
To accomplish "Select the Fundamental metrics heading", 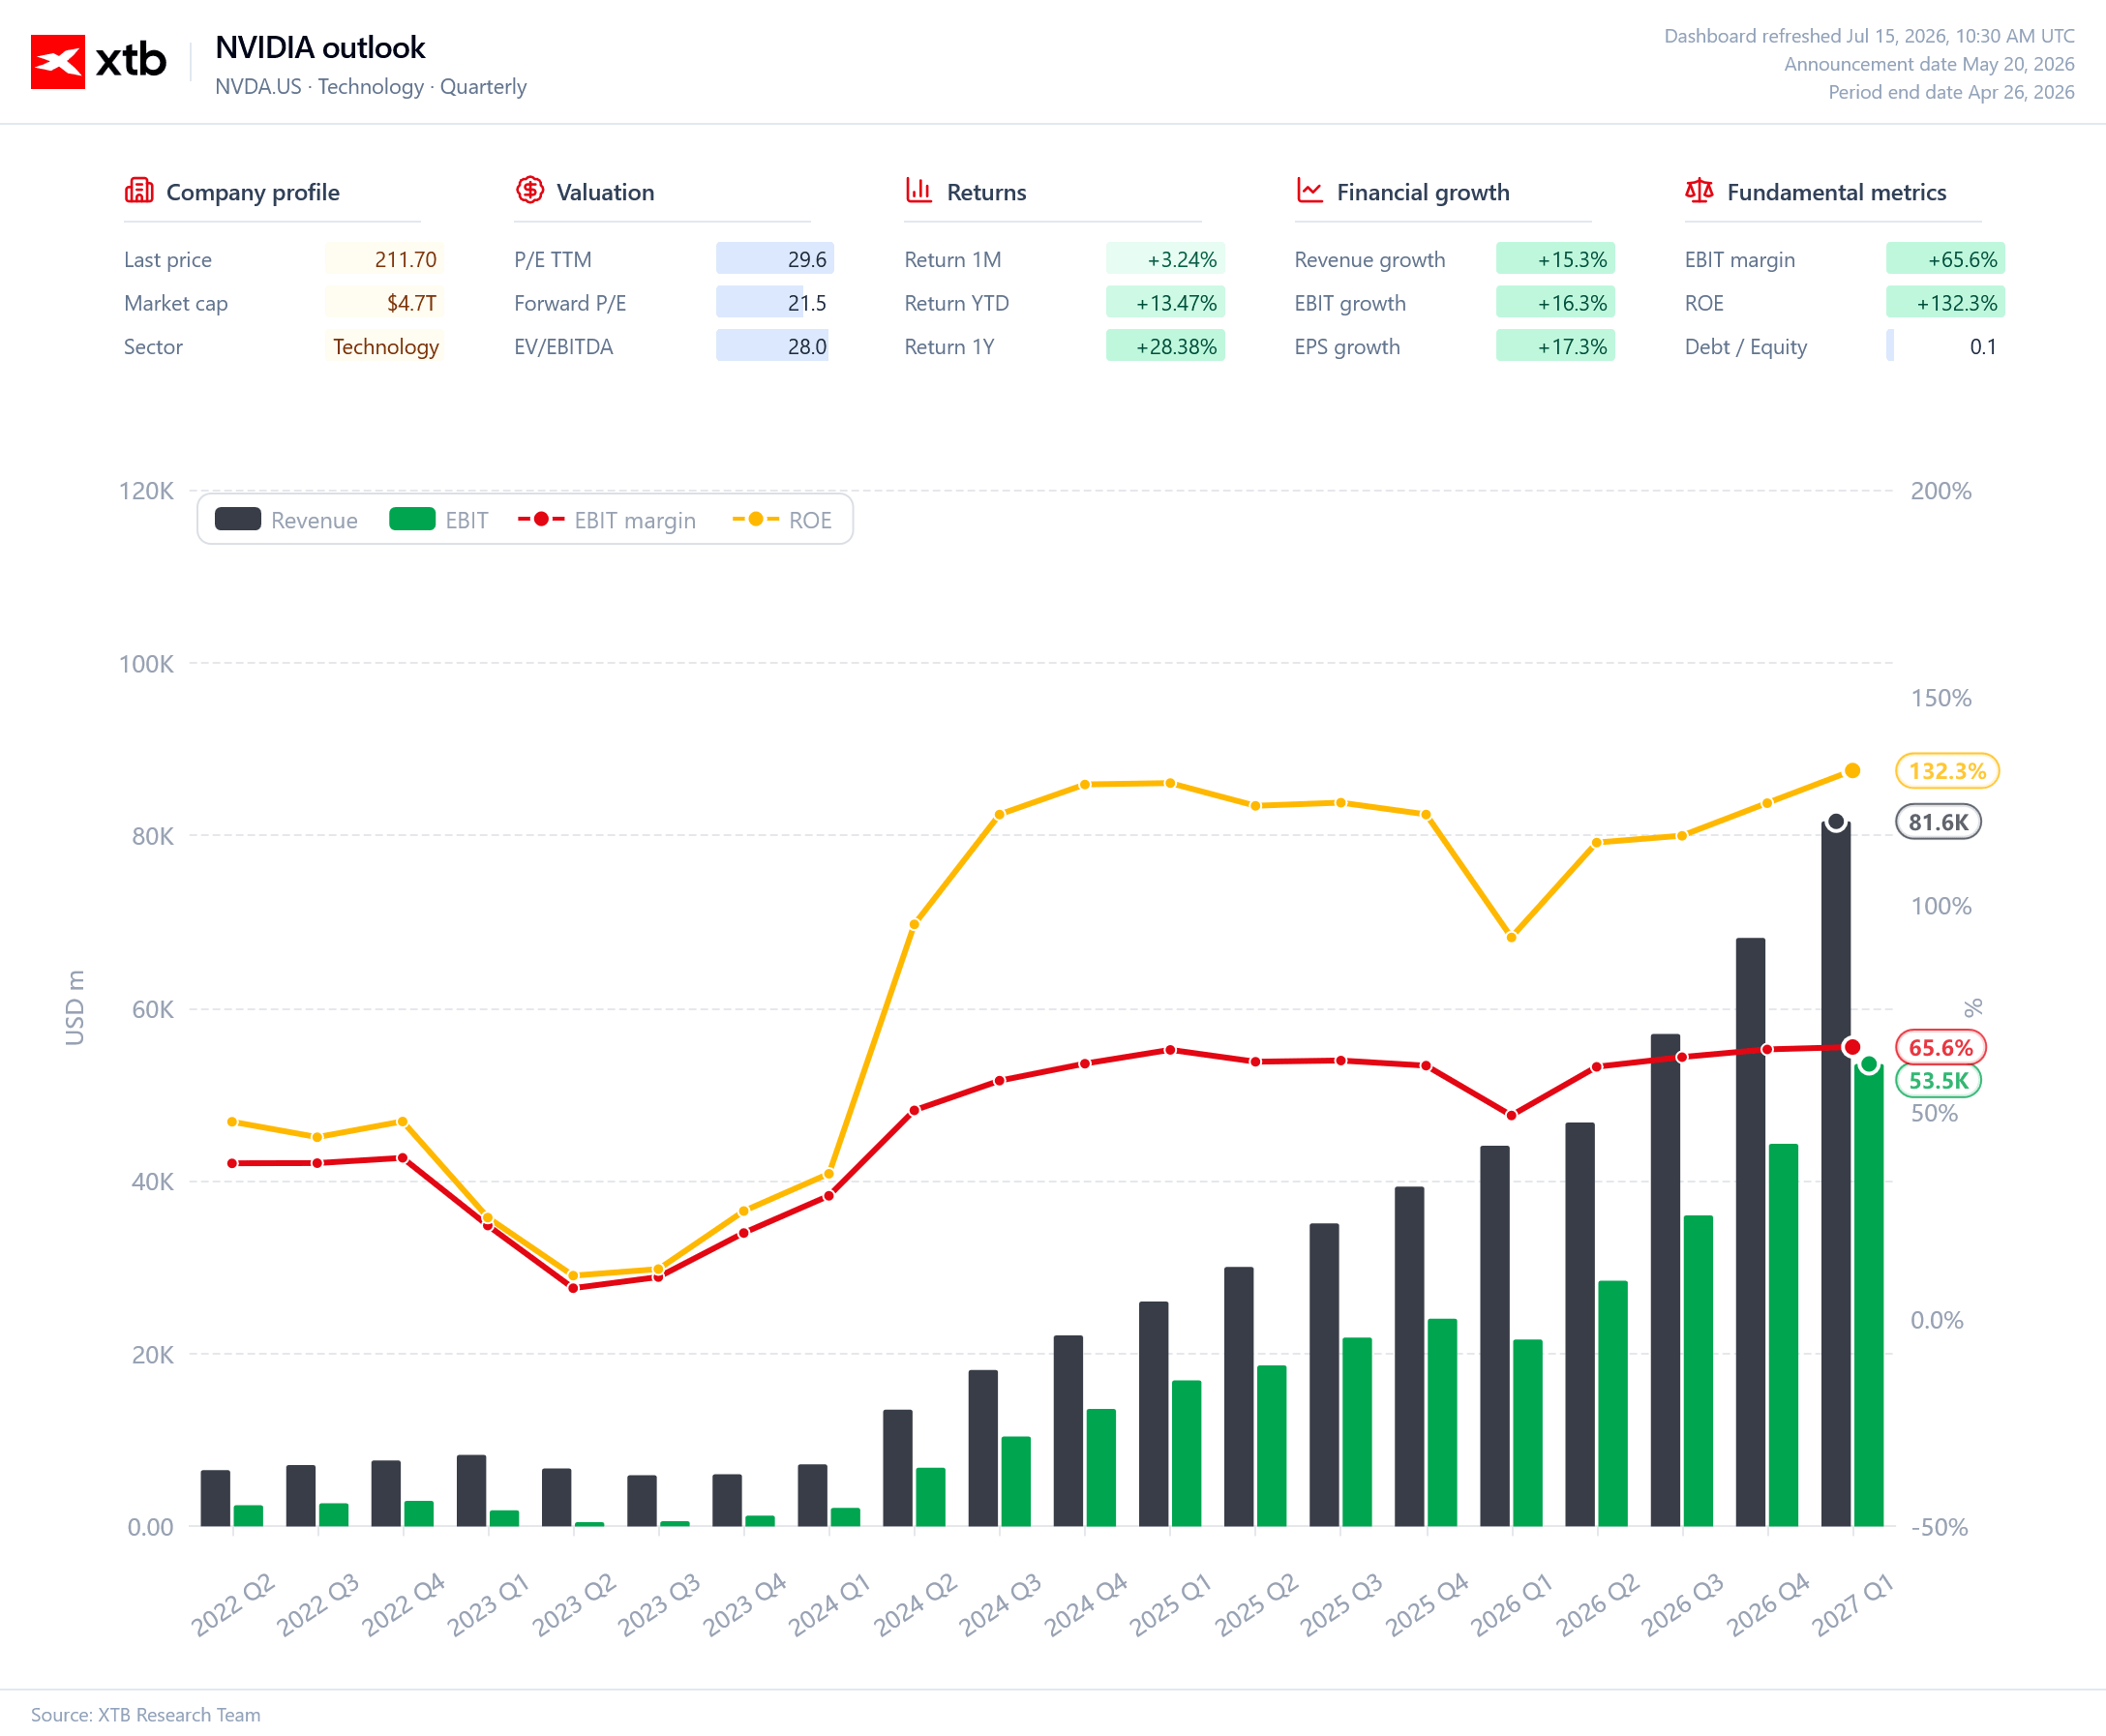I will point(1836,192).
